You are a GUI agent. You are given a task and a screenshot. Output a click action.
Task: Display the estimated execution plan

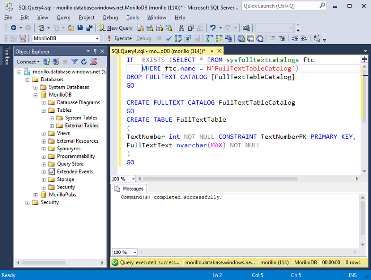pos(178,38)
